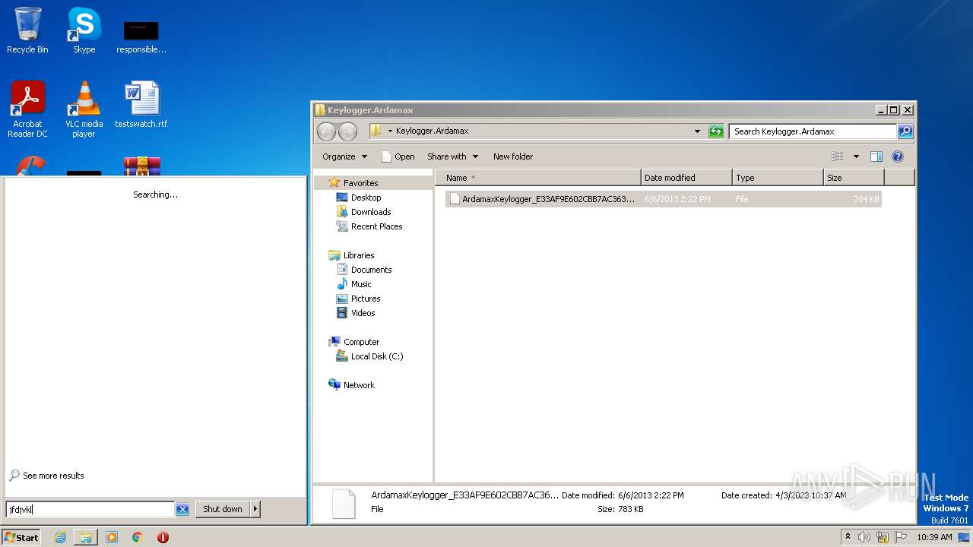Image resolution: width=973 pixels, height=547 pixels.
Task: Open Explorer help question mark
Action: pyautogui.click(x=897, y=157)
